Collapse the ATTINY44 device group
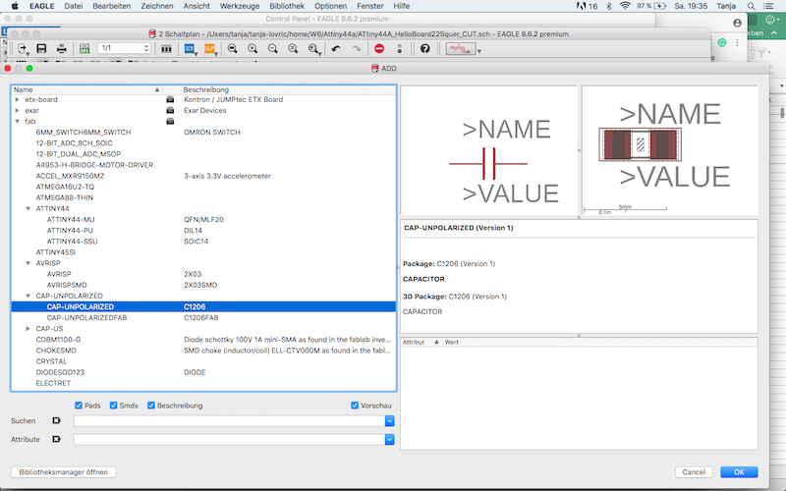 pyautogui.click(x=28, y=209)
